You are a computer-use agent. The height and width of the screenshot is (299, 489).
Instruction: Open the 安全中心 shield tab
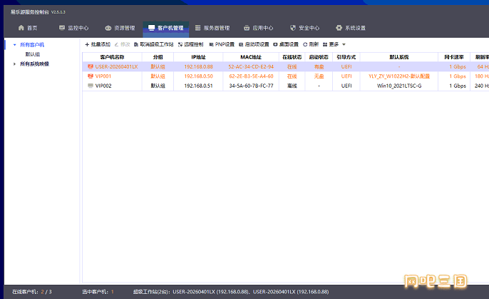[x=304, y=29]
